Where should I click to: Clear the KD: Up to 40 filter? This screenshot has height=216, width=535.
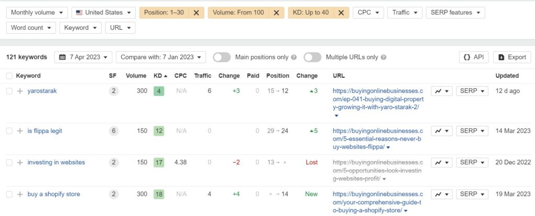341,13
